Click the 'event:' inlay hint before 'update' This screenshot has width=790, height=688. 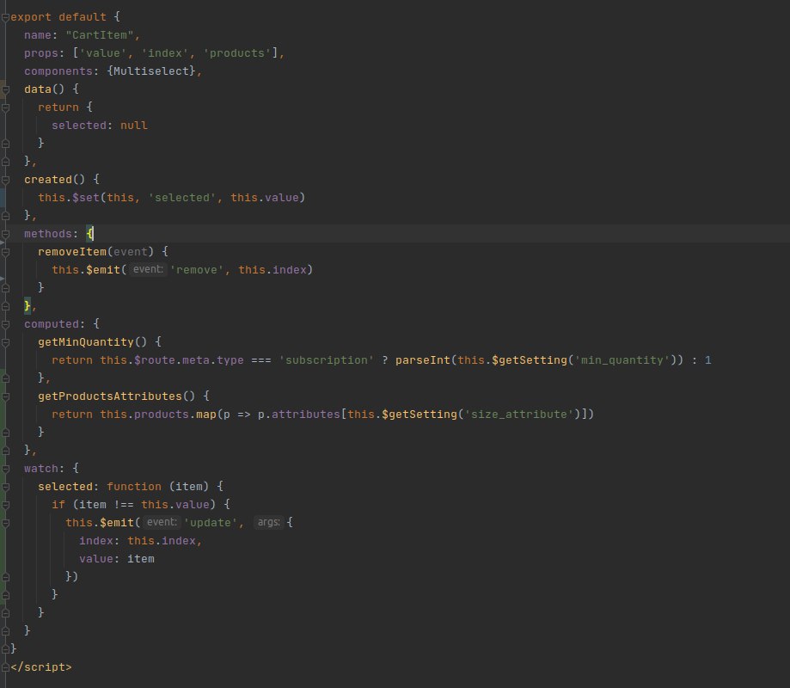click(162, 522)
